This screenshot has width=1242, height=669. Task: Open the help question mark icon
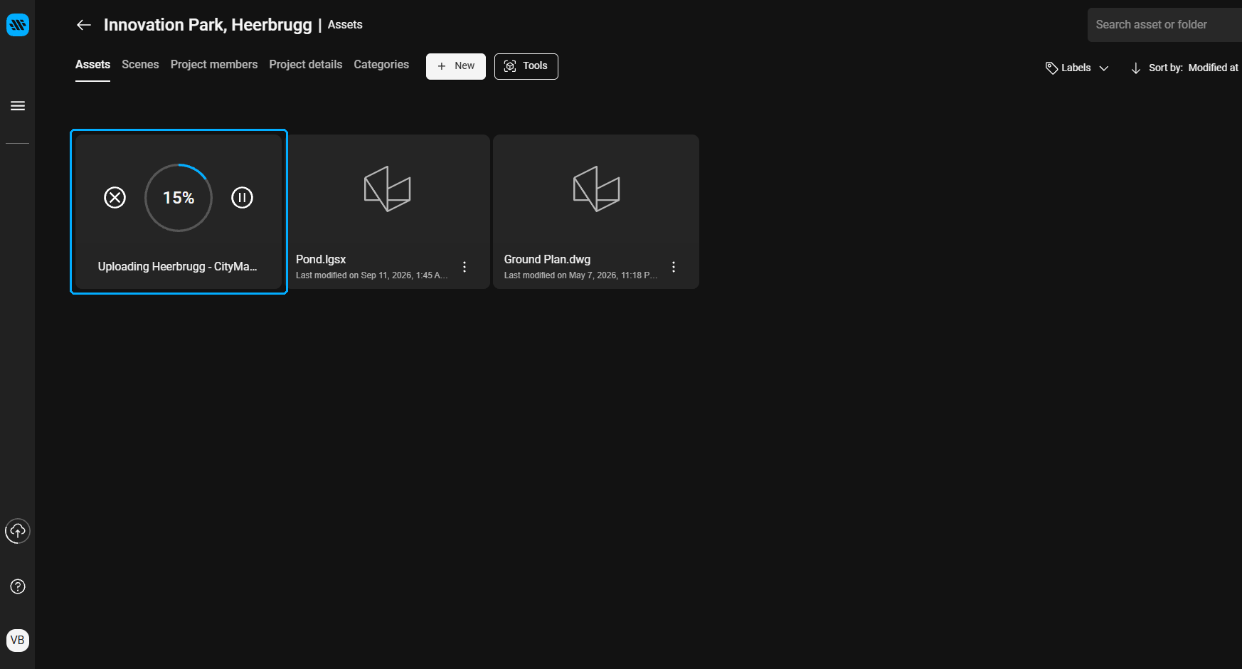[18, 586]
